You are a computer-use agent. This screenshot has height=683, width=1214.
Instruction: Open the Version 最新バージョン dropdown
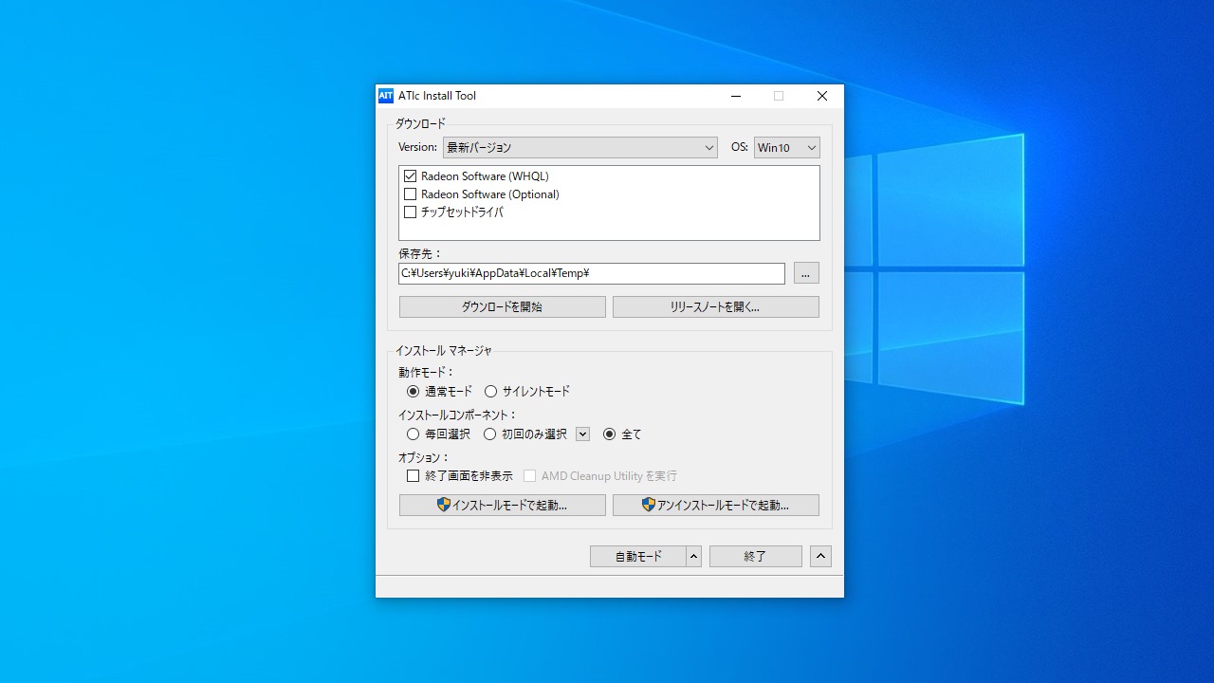tap(580, 147)
